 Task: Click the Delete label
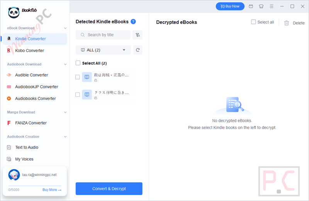tap(299, 23)
